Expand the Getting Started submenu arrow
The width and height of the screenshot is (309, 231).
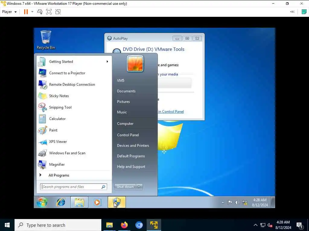pos(107,62)
